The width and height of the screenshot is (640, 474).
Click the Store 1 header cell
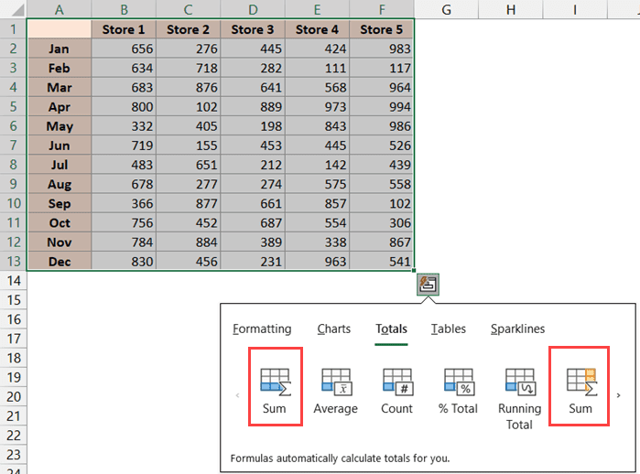pos(124,29)
